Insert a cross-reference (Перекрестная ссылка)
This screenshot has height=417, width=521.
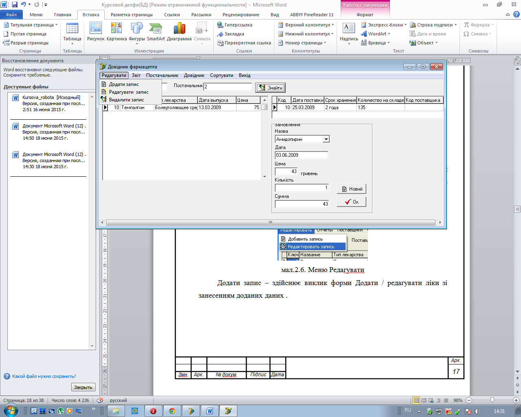click(244, 43)
